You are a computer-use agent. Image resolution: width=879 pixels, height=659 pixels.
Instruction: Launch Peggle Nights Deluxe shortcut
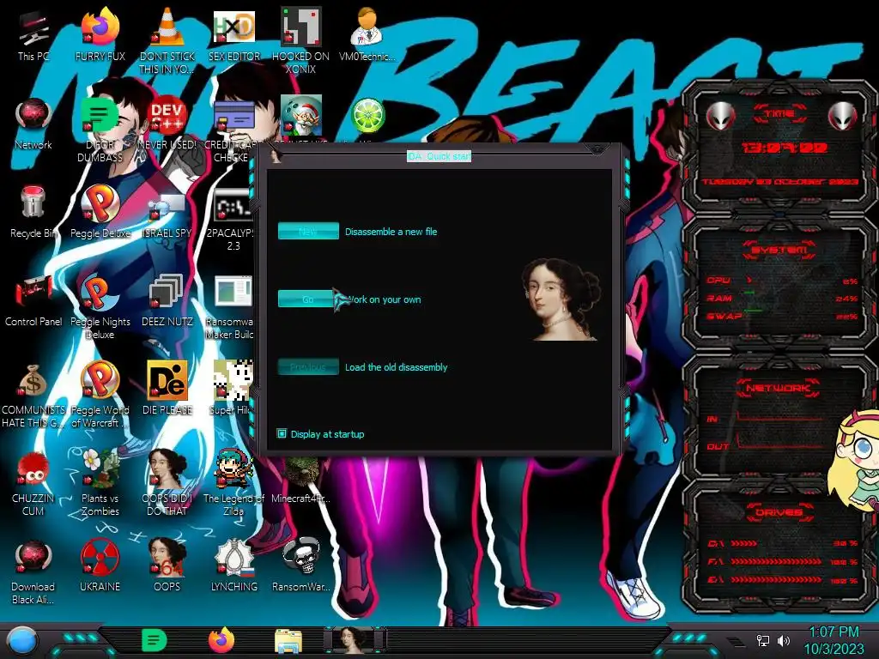(100, 306)
